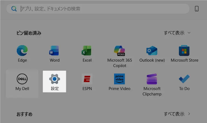Viewport: 207px width, 123px height.
Task: Open the To Do app
Action: [x=184, y=82]
